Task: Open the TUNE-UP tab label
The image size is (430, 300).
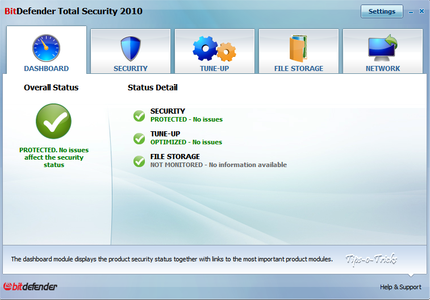Action: 214,69
